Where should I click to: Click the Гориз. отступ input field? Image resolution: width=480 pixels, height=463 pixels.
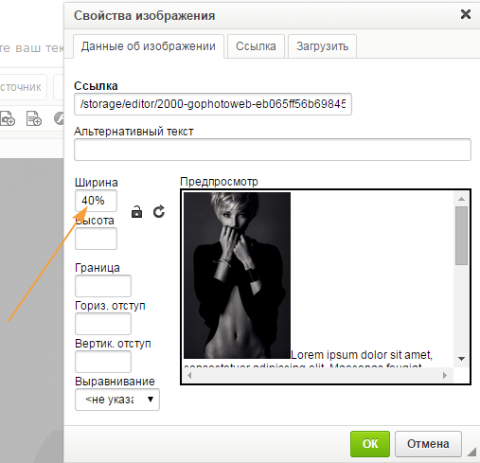103,324
